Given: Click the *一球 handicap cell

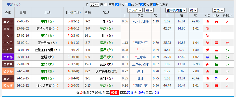Looking at the screenshot, I should [140, 50].
